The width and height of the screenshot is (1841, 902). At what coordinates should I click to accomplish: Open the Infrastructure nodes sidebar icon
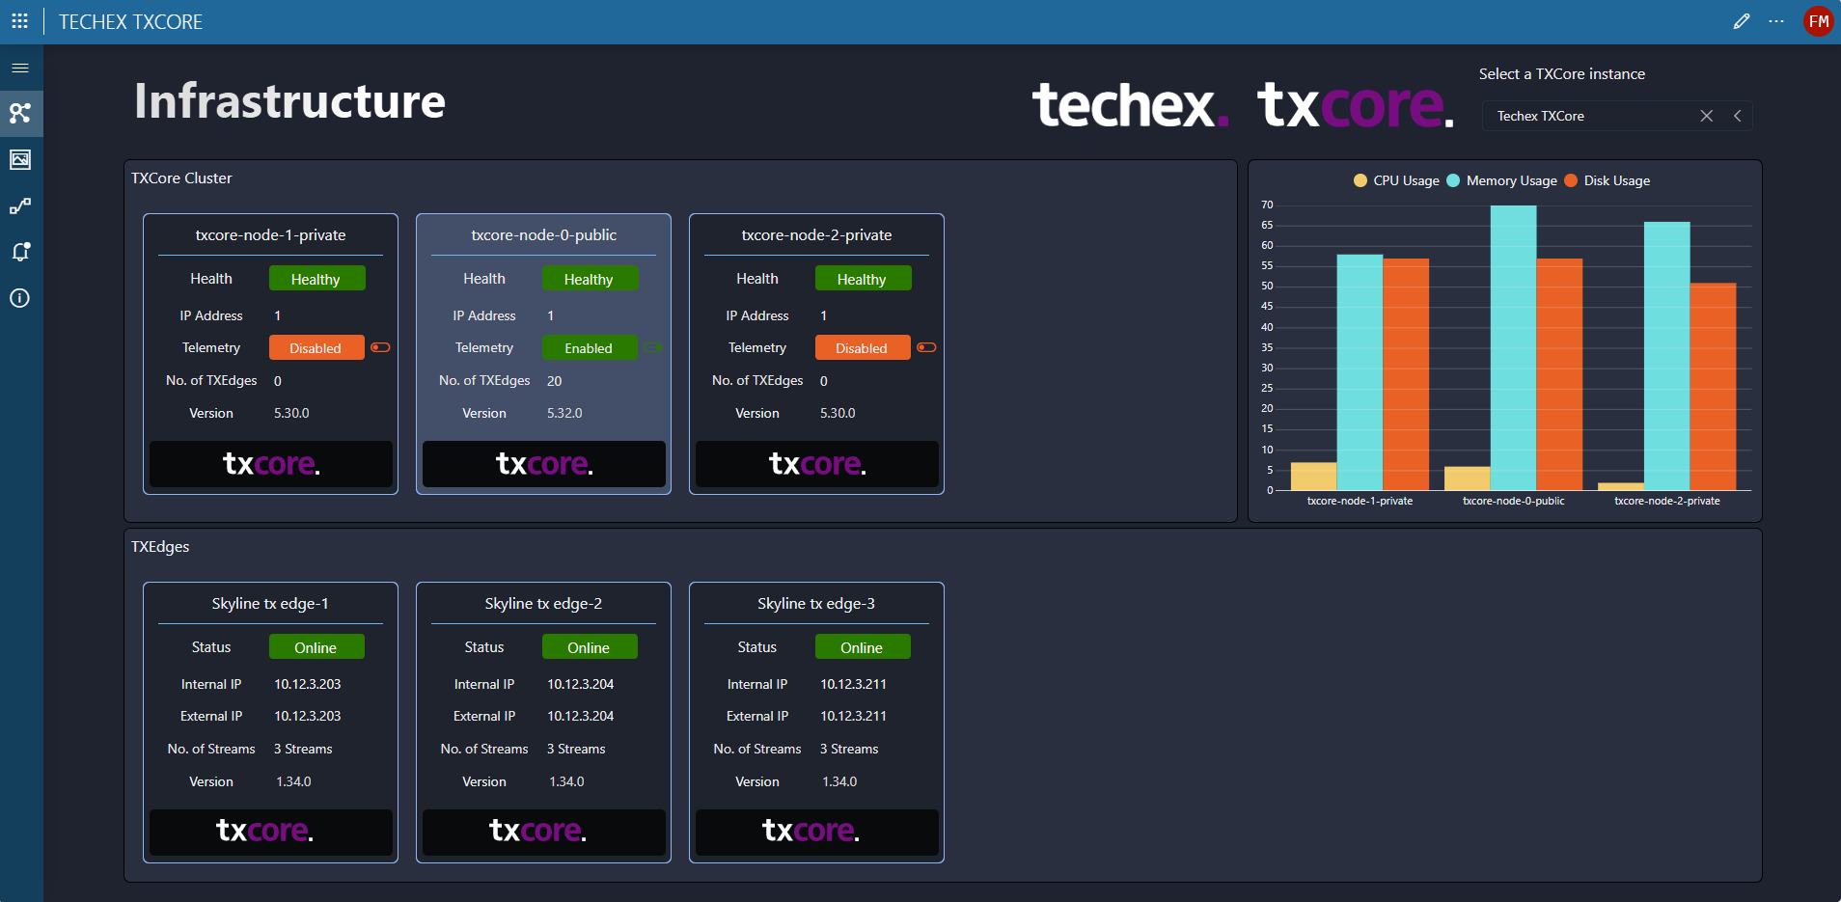coord(20,113)
